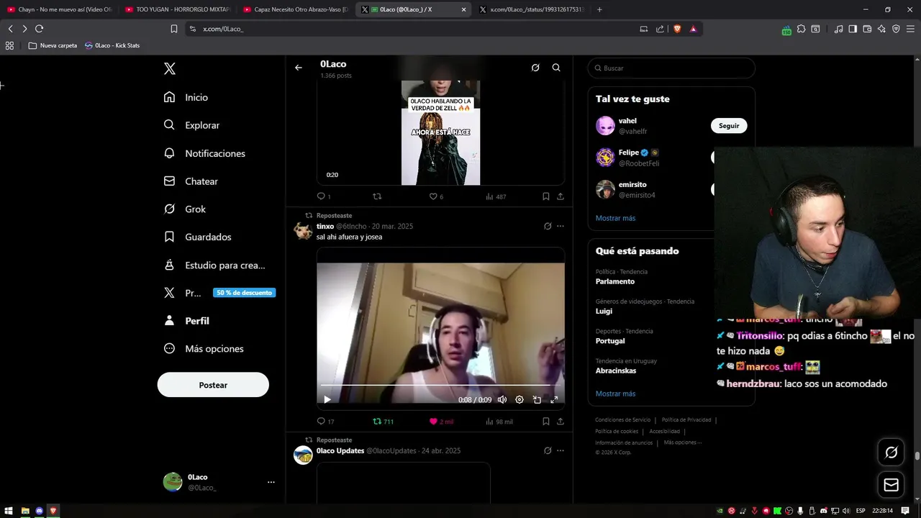This screenshot has width=921, height=518.
Task: Go back with the profile header arrow
Action: tap(299, 68)
